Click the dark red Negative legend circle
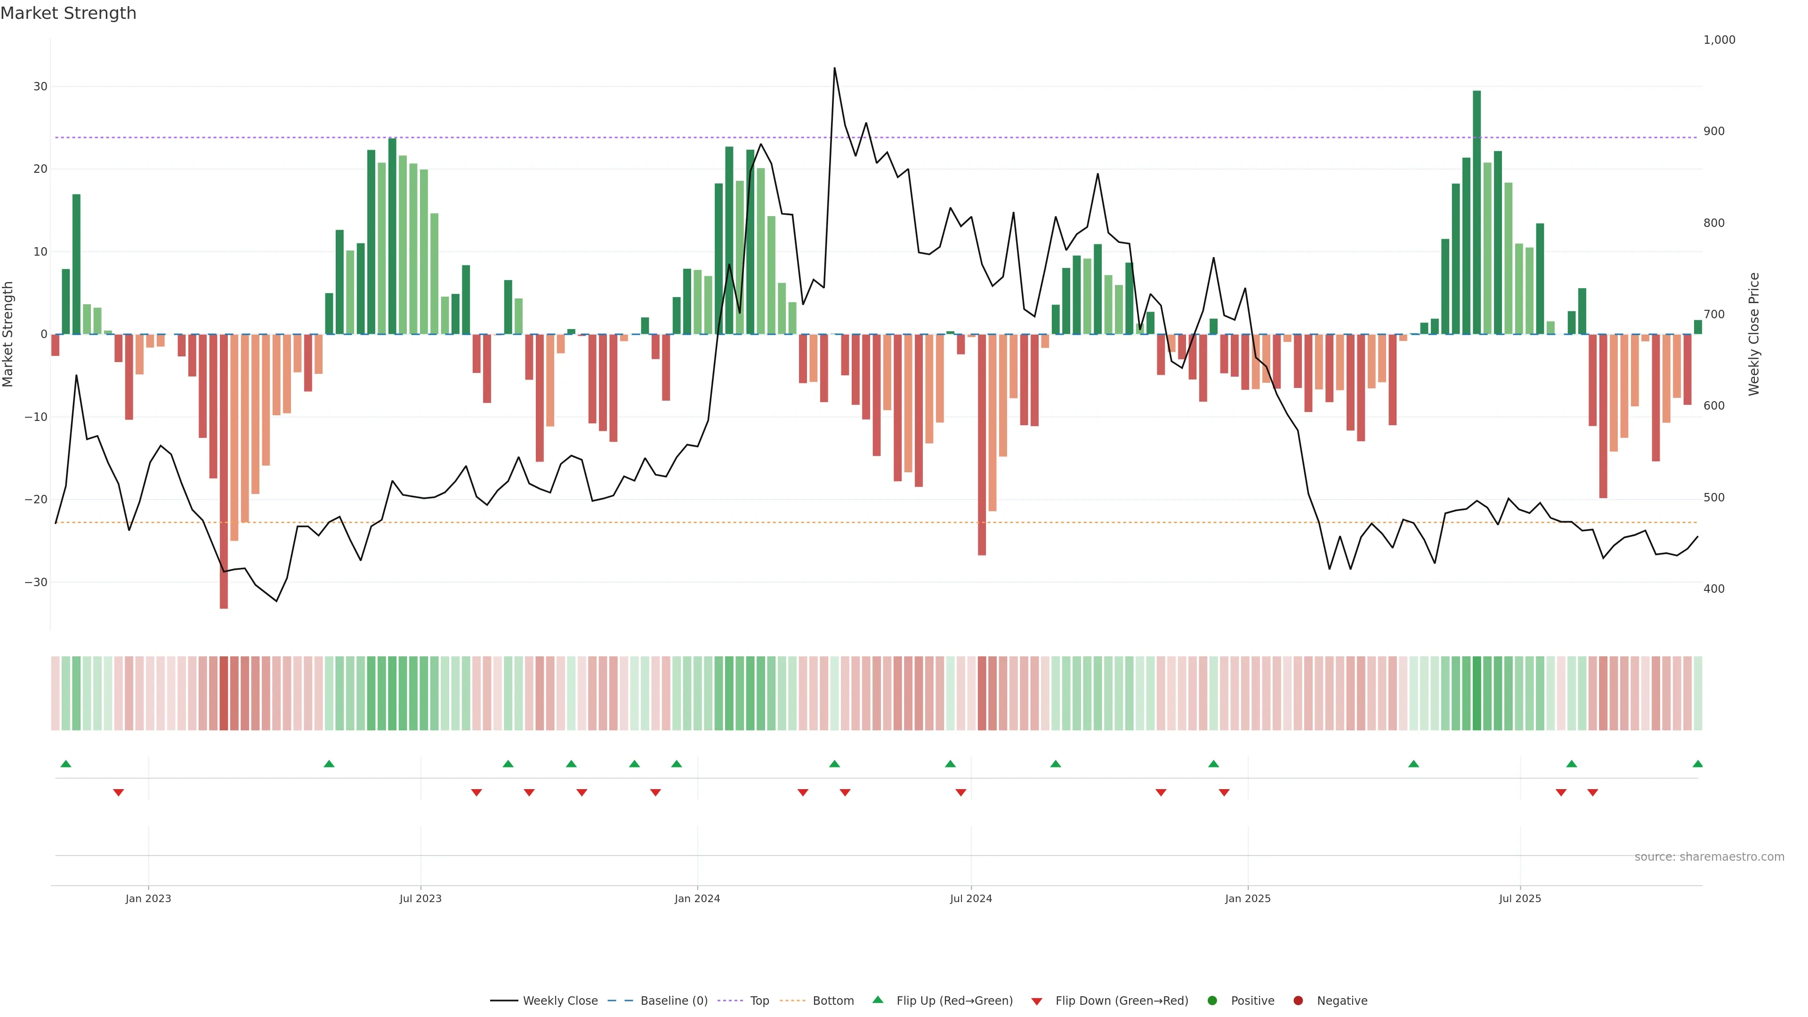The width and height of the screenshot is (1808, 1017). [1298, 1001]
